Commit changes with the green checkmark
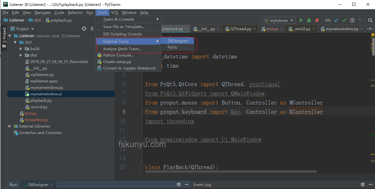 (x=344, y=20)
